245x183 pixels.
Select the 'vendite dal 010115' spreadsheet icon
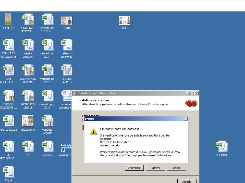tap(47, 19)
